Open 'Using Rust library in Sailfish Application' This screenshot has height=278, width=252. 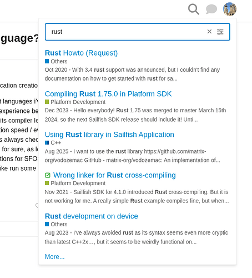(109, 135)
